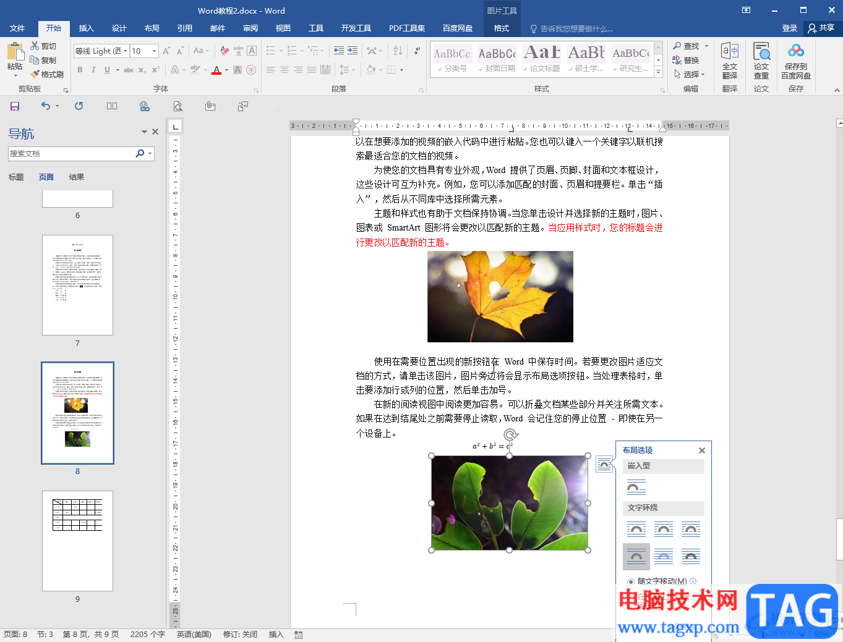
Task: Choose the Square text wrapping layout option
Action: coord(636,530)
